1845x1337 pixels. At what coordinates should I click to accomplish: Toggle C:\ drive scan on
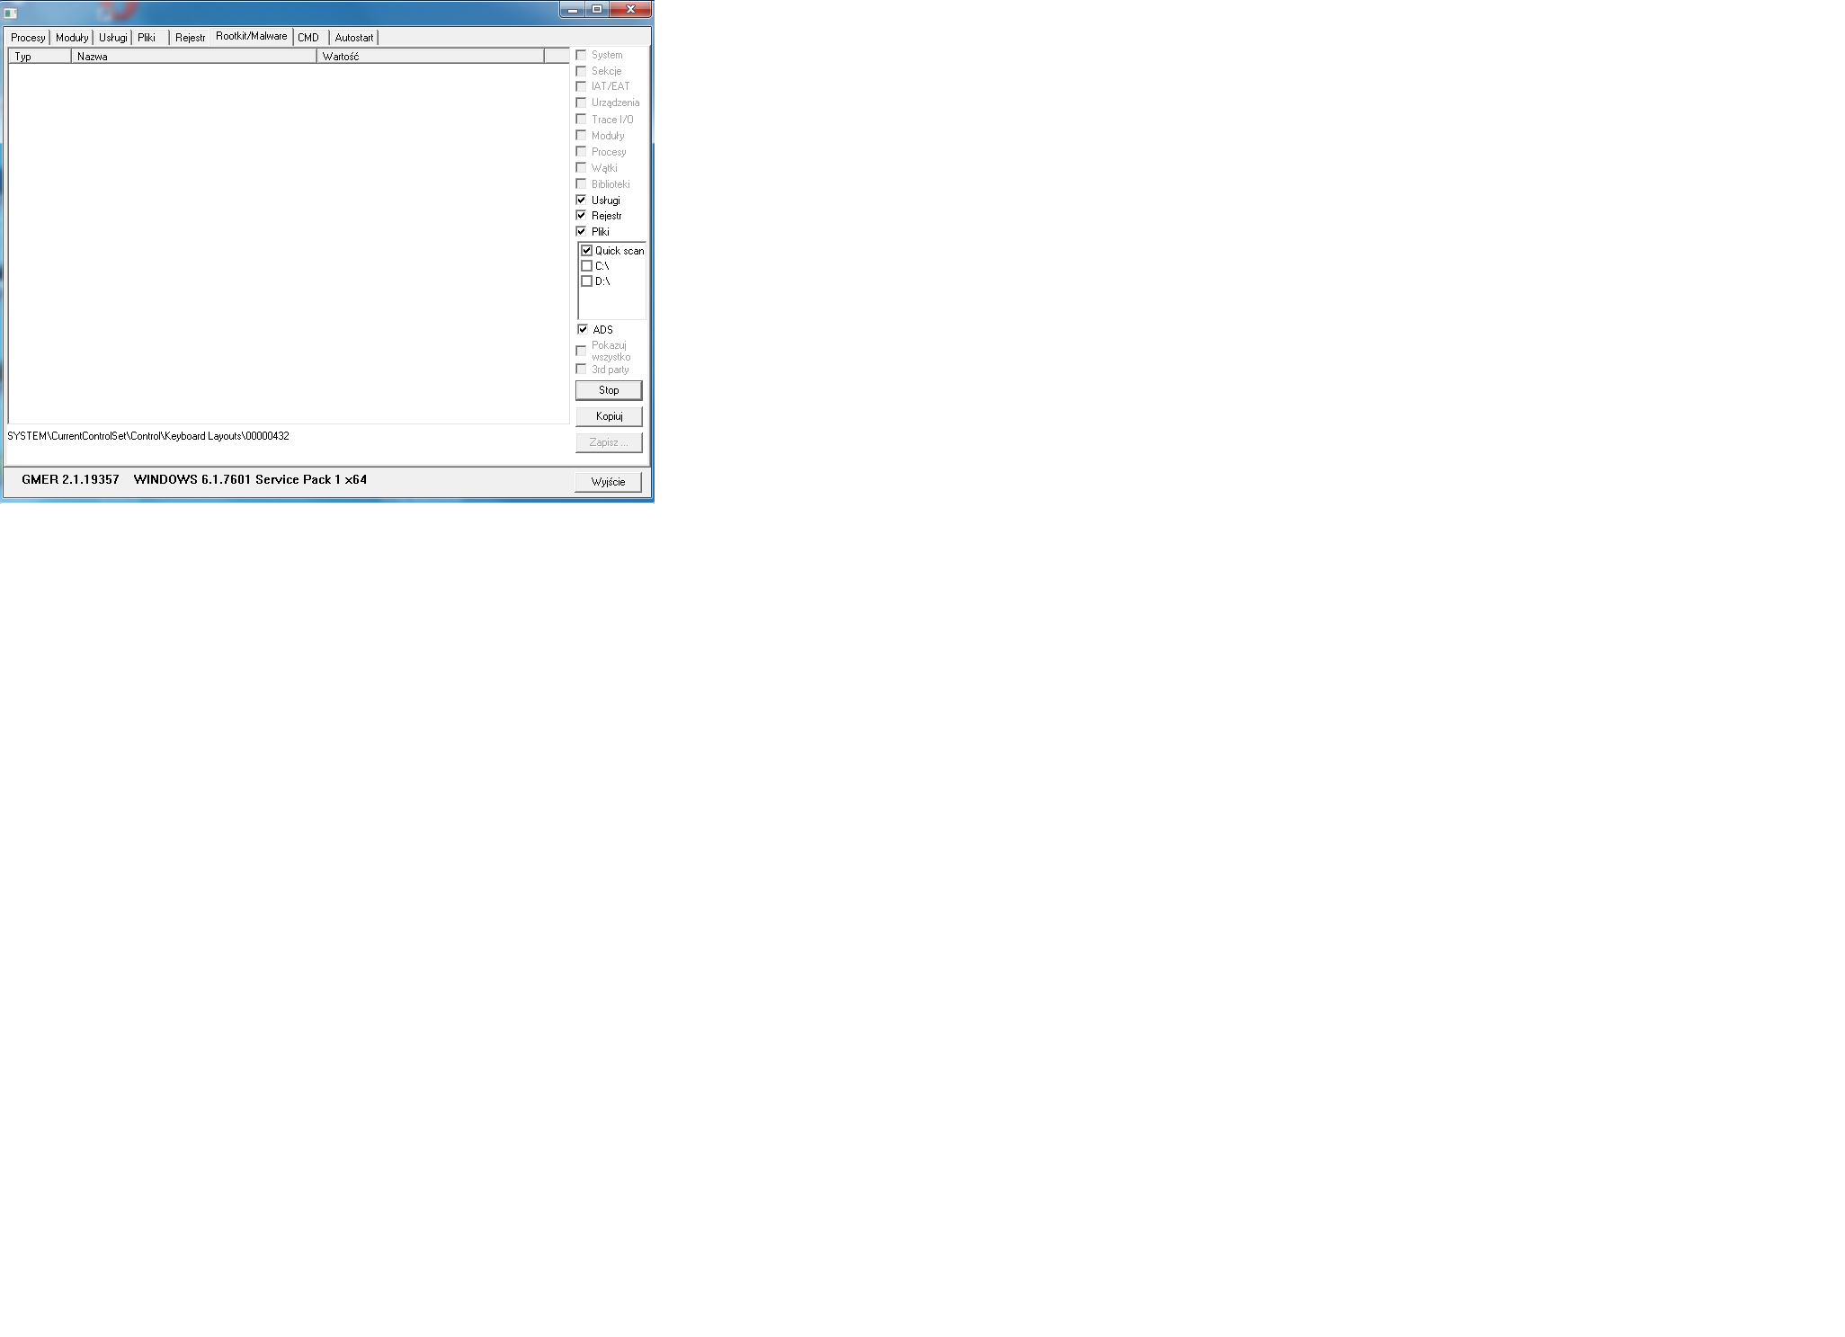point(587,265)
